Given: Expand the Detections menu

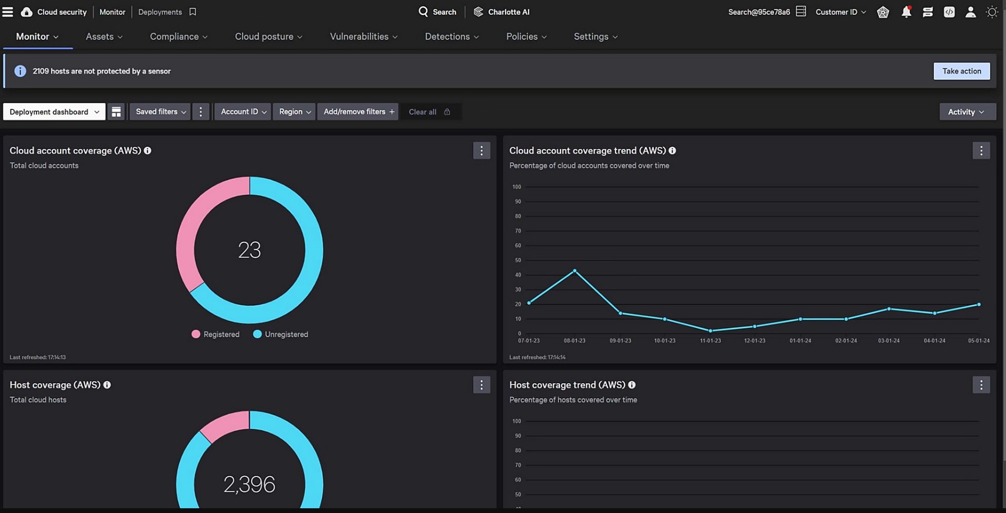Looking at the screenshot, I should point(452,36).
